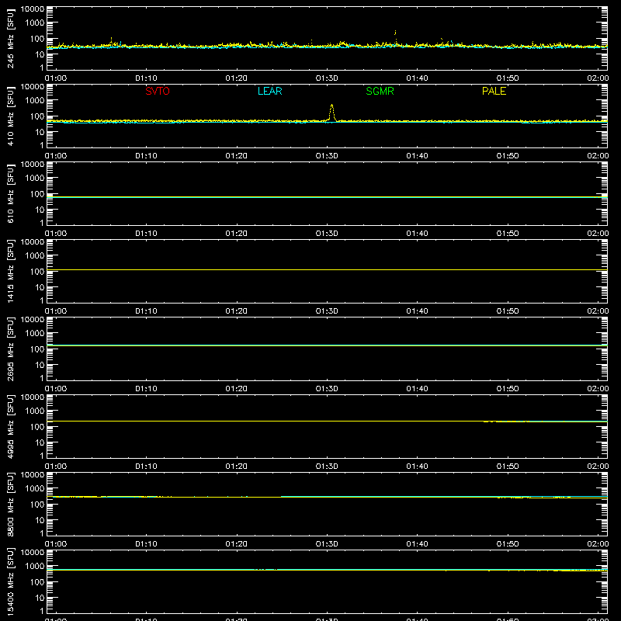This screenshot has height=621, width=621.
Task: Click the 15400 MHz [SFU] axis label
Action: click(10, 581)
